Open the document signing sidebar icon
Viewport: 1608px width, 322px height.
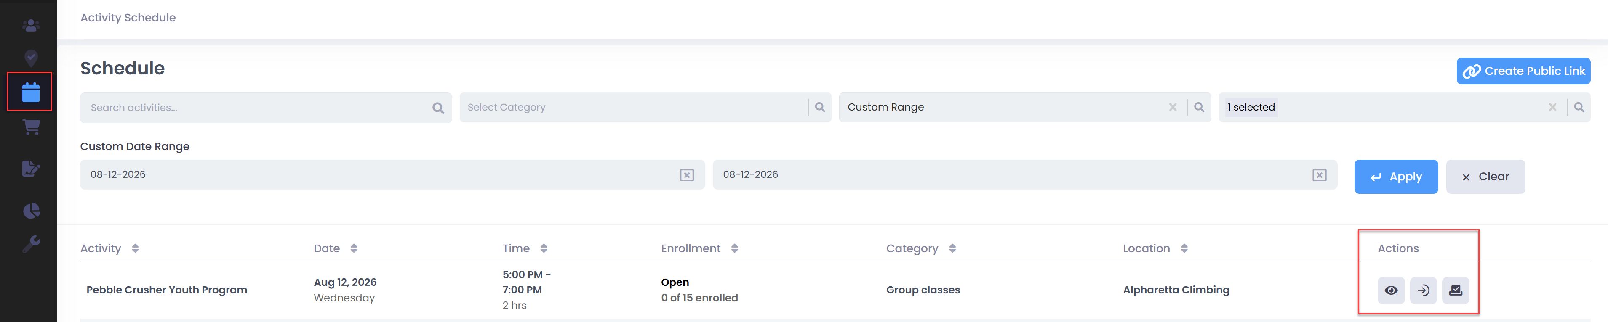[x=31, y=168]
